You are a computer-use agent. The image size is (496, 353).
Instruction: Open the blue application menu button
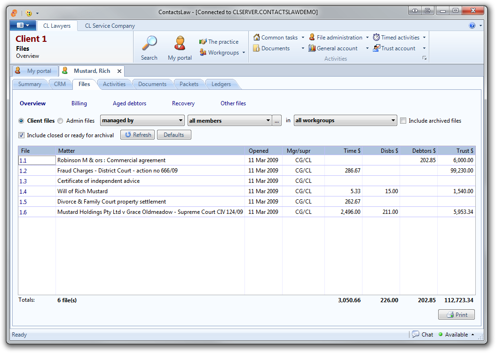[x=23, y=25]
